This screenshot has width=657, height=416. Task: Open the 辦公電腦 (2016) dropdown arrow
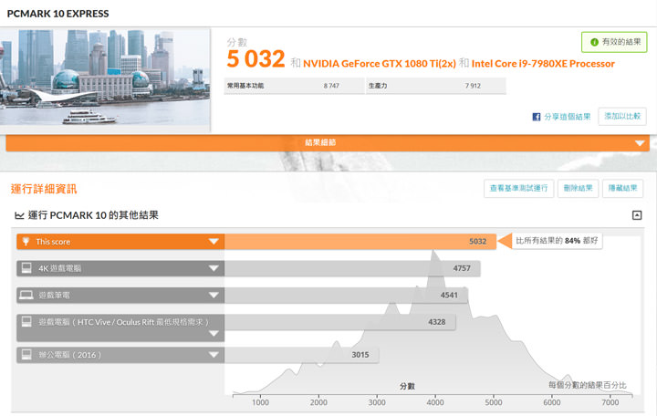(x=214, y=355)
